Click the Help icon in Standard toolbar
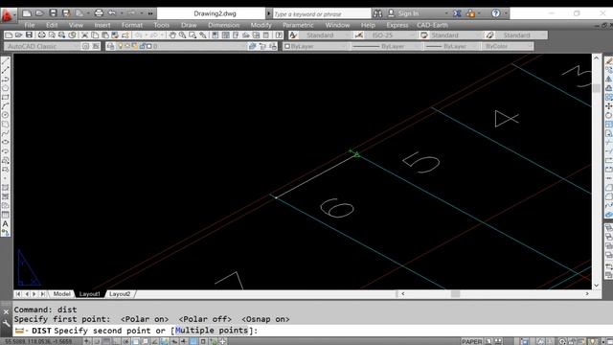Screen dimensions: 613x345 click(279, 35)
